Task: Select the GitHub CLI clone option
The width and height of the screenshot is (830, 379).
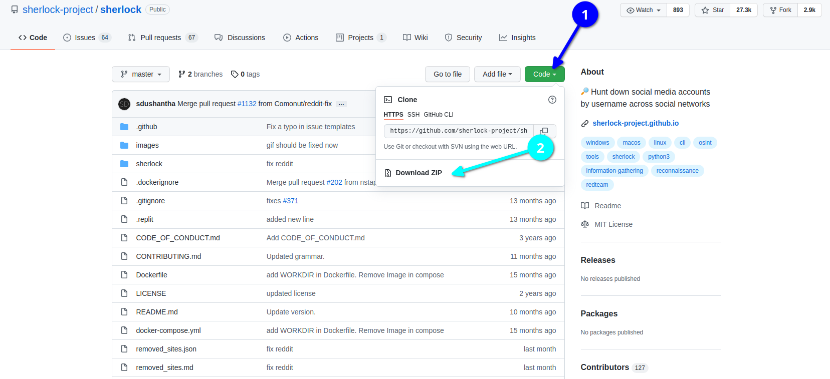Action: coord(439,115)
